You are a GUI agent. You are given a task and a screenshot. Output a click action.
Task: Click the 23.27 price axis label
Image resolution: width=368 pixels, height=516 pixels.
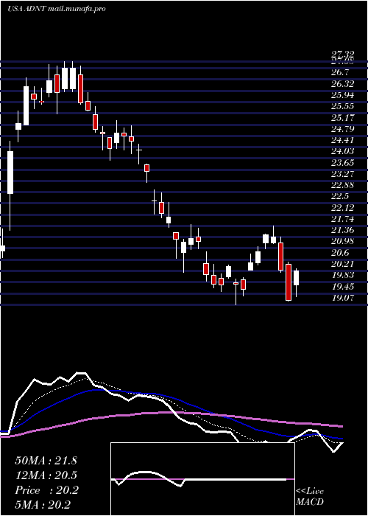pyautogui.click(x=342, y=174)
